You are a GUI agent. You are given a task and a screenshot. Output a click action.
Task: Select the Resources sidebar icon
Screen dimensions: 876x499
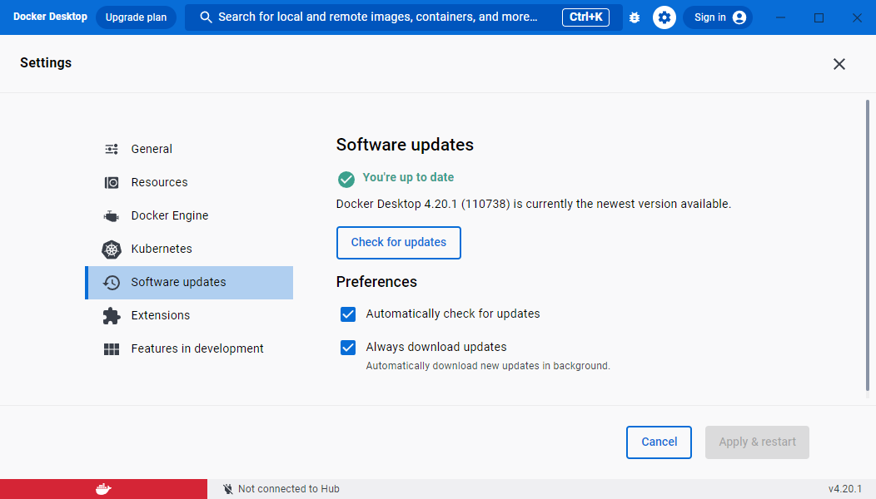111,182
